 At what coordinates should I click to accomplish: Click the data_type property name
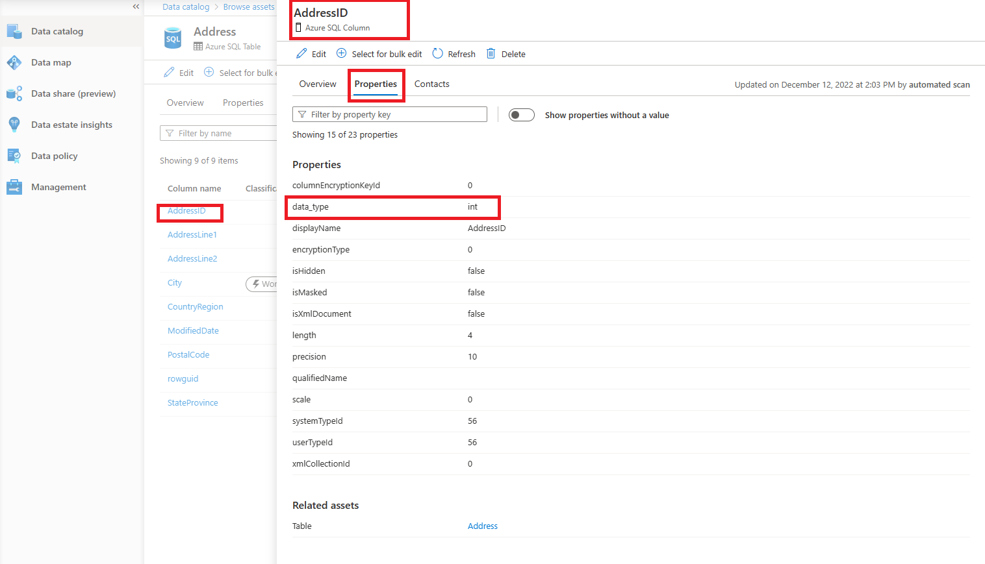[311, 207]
